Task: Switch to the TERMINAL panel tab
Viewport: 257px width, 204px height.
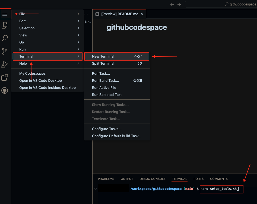Action: pos(179,179)
